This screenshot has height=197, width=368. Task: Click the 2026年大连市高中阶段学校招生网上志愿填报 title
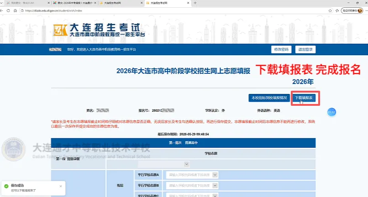coord(183,71)
